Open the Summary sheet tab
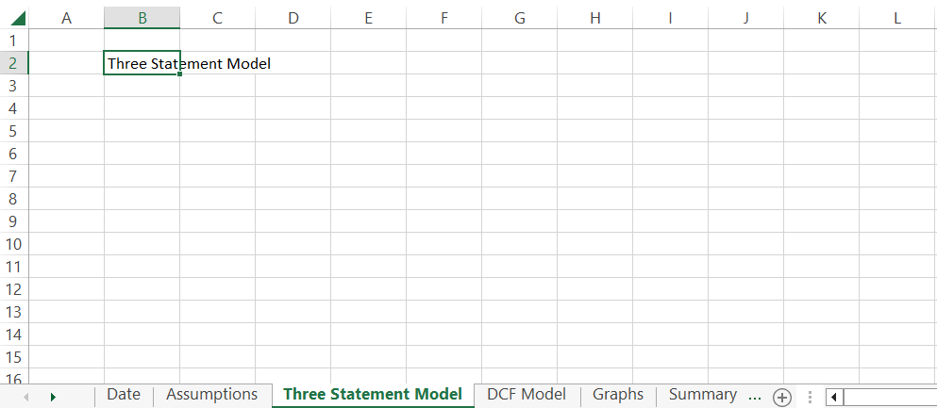Screen dimensions: 937x408 [702, 395]
